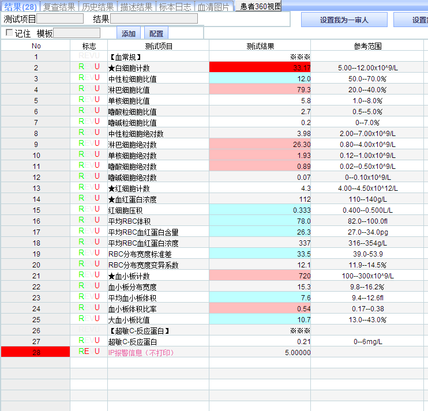This screenshot has width=428, height=411.
Task: Open the 历史结果 tab
Action: pos(97,7)
